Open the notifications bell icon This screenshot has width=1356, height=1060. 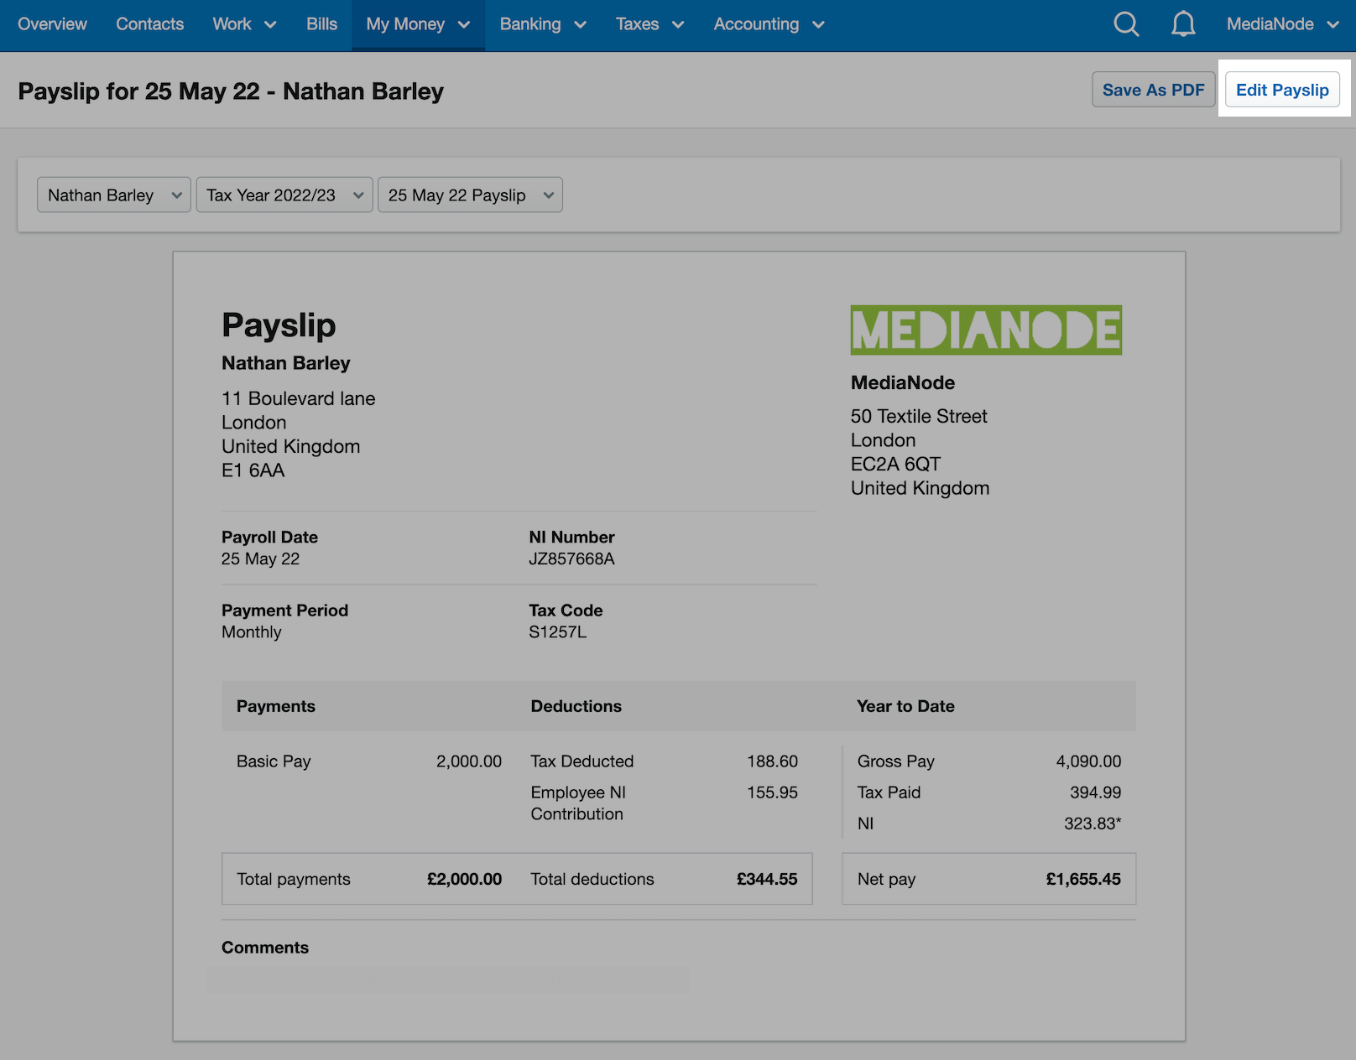point(1183,24)
